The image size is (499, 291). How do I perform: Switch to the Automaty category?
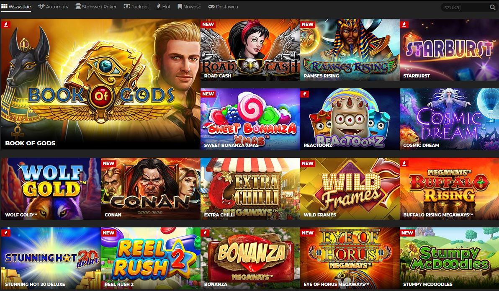(x=53, y=7)
